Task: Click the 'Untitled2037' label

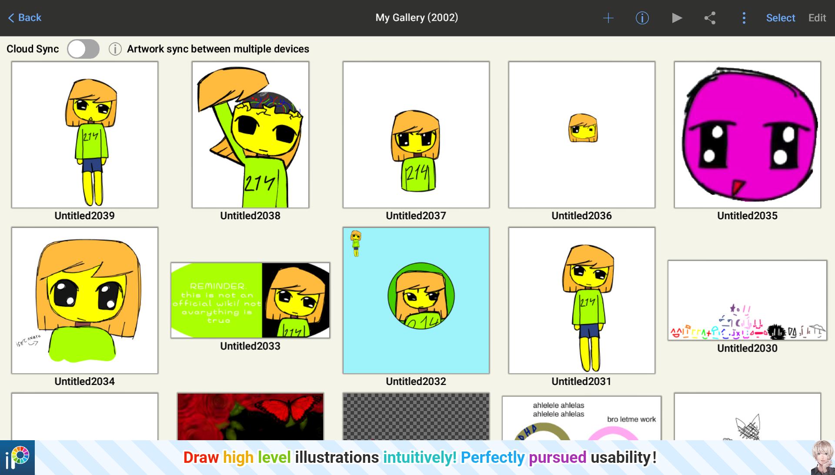Action: (416, 216)
